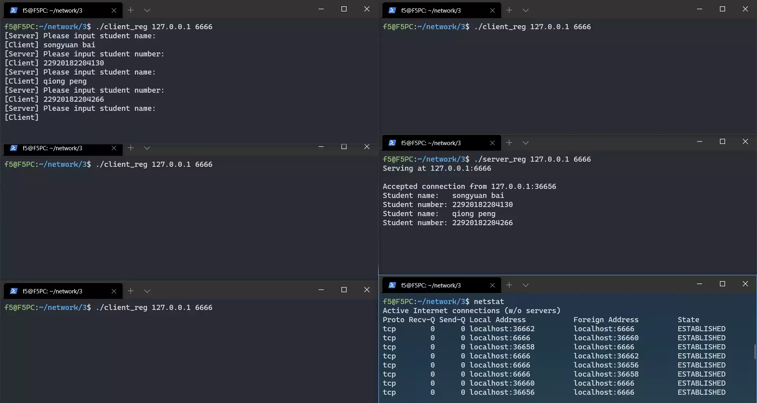Close the tab in the songyuan bai client terminal
This screenshot has height=403, width=757.
click(114, 11)
